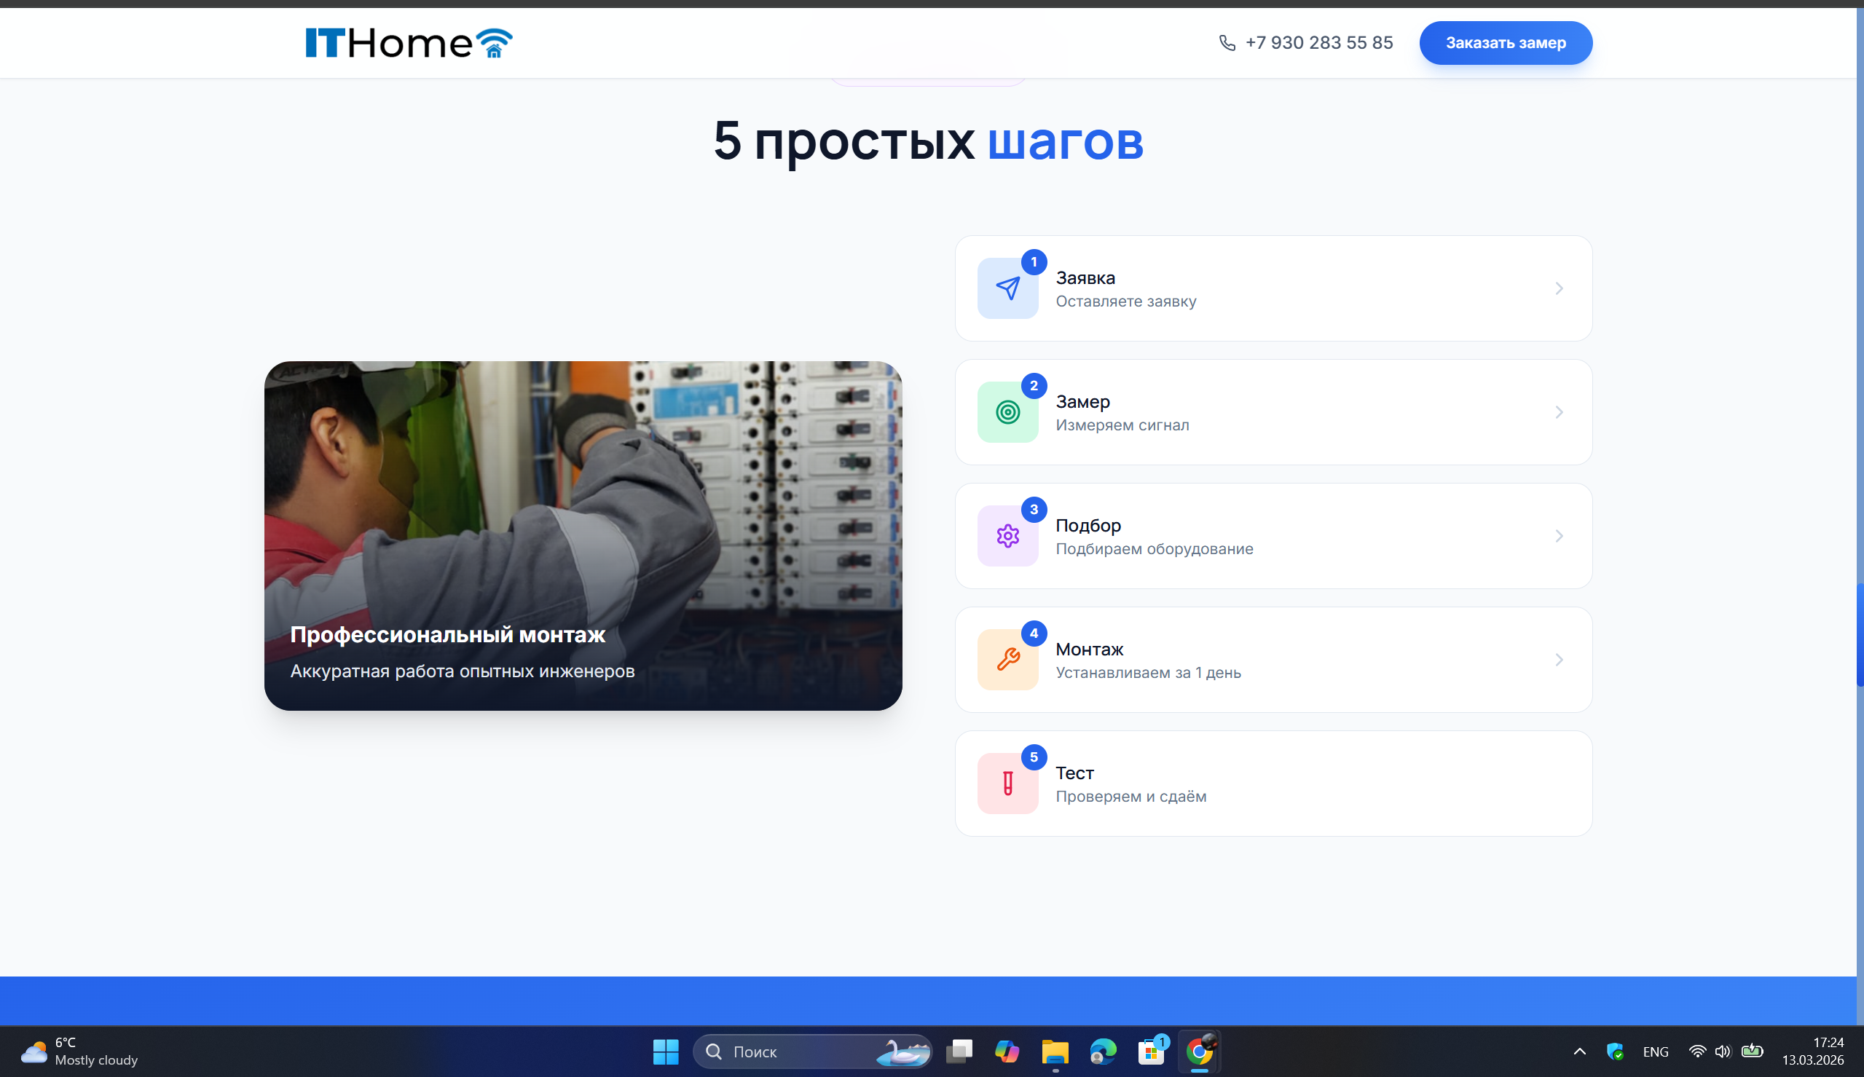Mute audio via the taskbar speaker icon

click(1723, 1051)
